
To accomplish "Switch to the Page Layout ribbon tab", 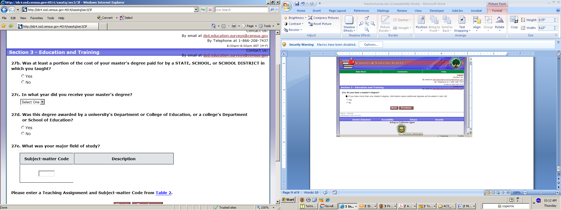I will pyautogui.click(x=337, y=11).
